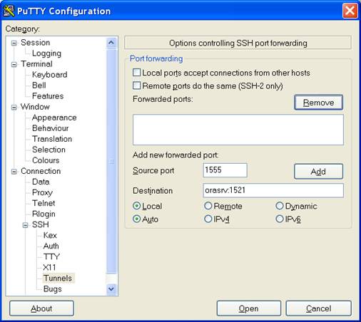Click Open to start the session

(249, 308)
